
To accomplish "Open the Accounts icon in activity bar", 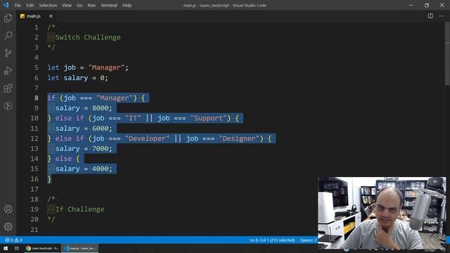I will 8,209.
